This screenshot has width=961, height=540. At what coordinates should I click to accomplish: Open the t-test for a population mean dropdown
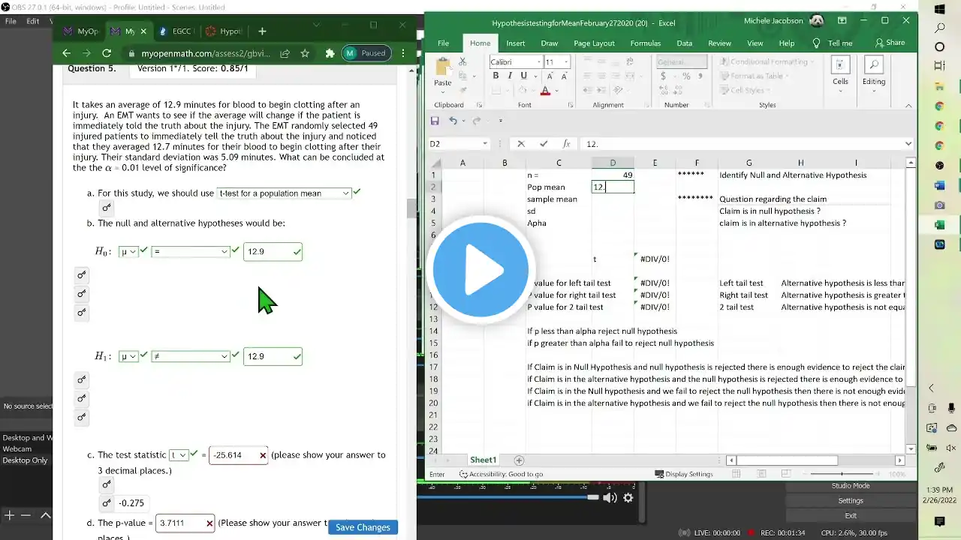pos(284,193)
